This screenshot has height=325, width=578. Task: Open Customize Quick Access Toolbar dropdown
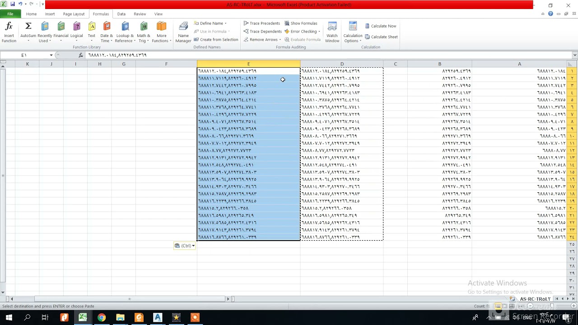[x=43, y=4]
